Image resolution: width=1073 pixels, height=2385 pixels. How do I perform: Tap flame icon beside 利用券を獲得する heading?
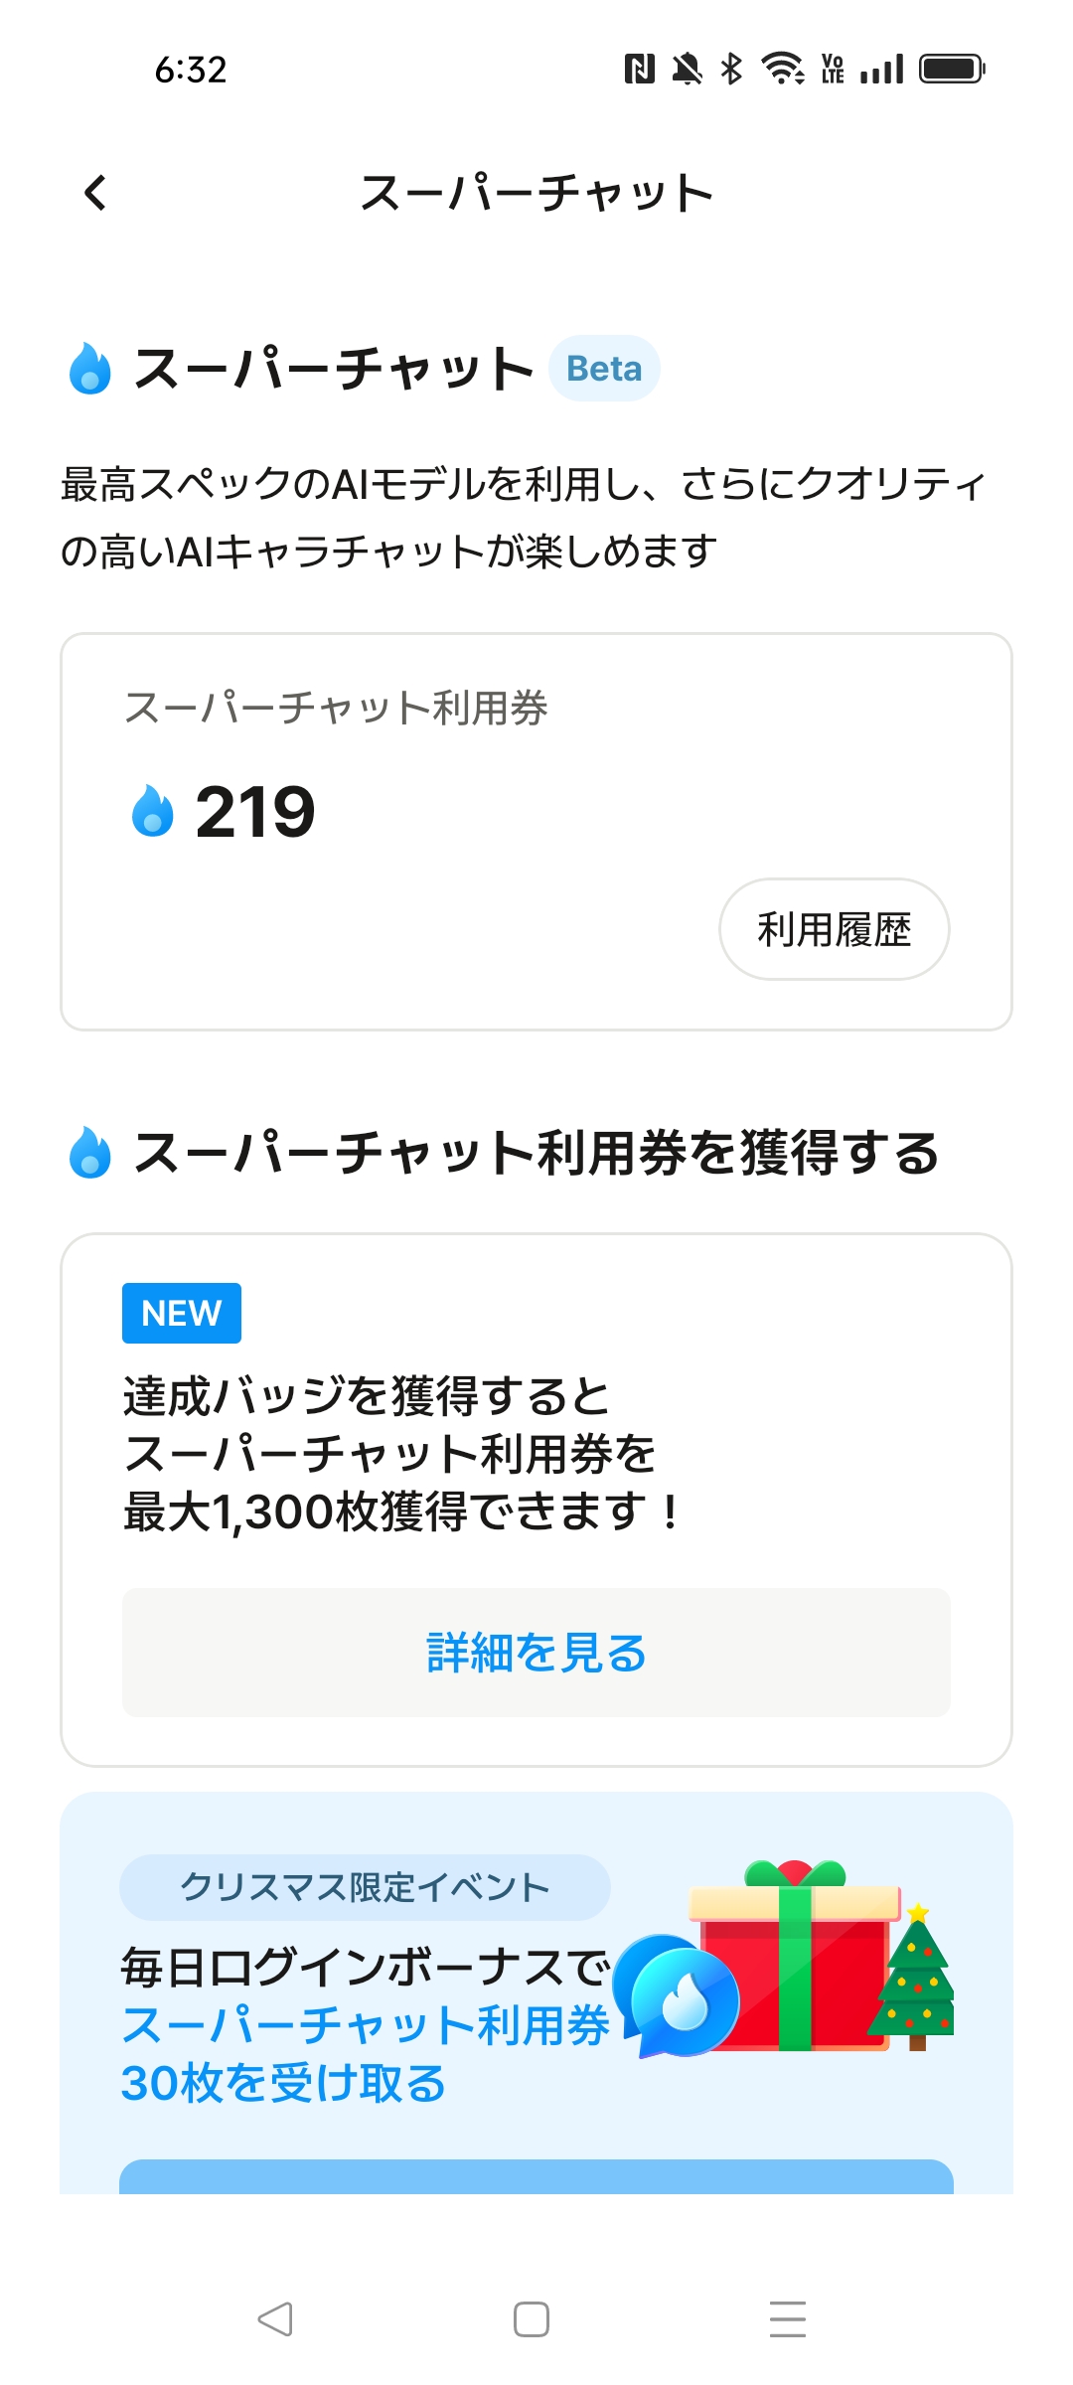click(x=90, y=1153)
